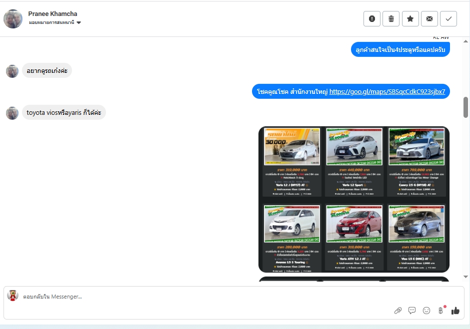Screen dimensions: 470x329
Task: Open saved replies speech bubble icon
Action: (412, 311)
